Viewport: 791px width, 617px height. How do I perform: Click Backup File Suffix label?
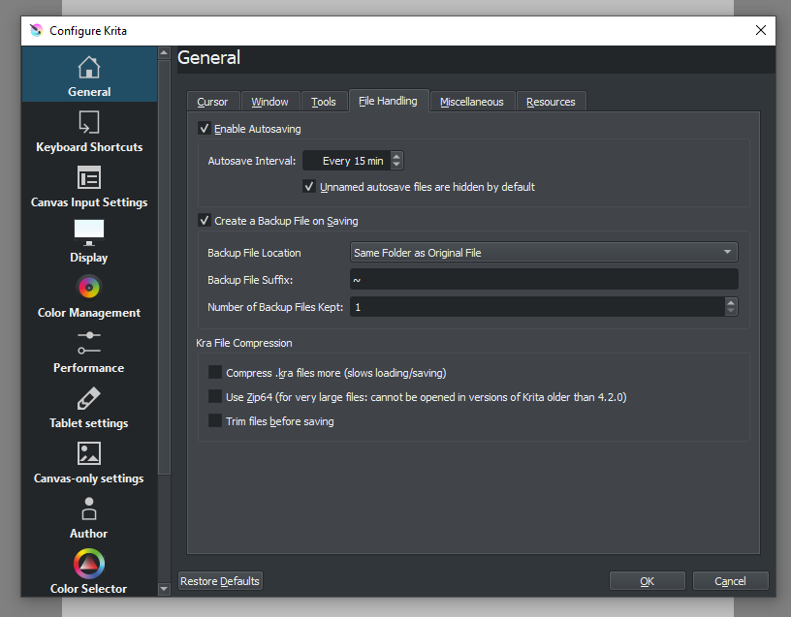tap(250, 280)
